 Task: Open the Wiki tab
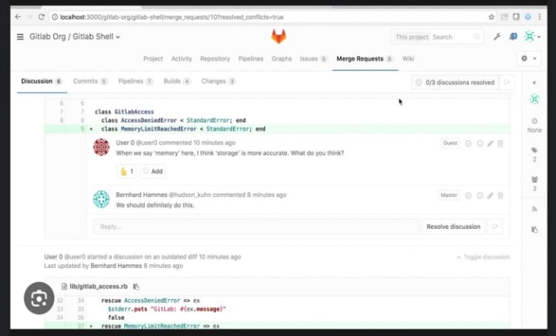click(x=408, y=59)
